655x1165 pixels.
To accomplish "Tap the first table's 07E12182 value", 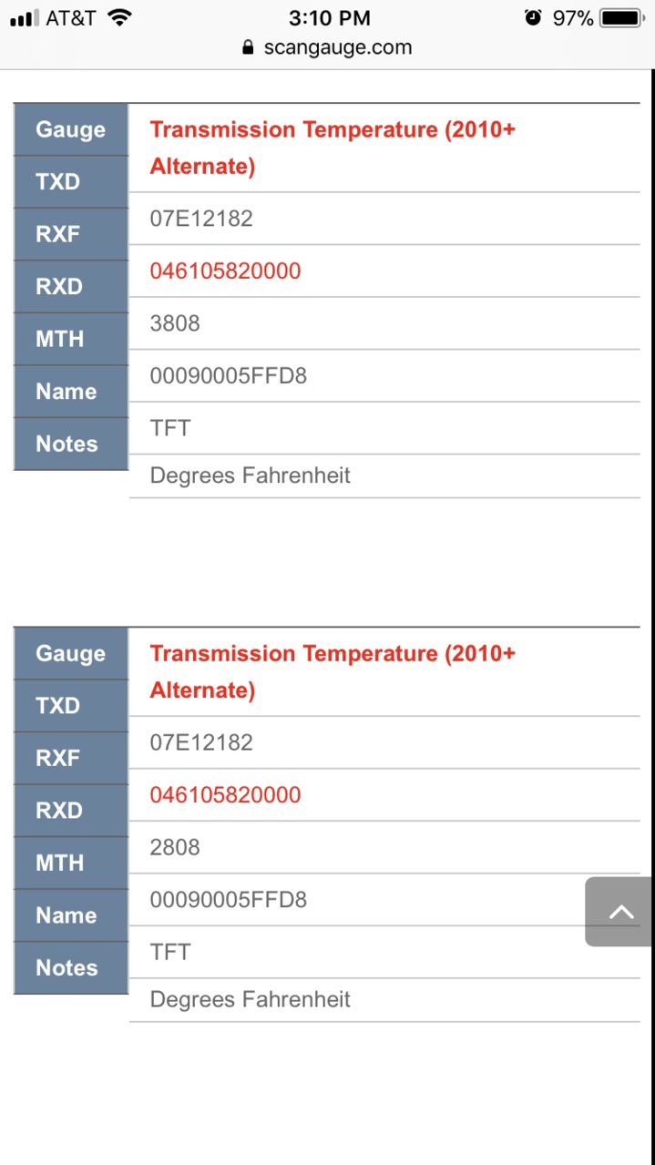I will tap(201, 218).
